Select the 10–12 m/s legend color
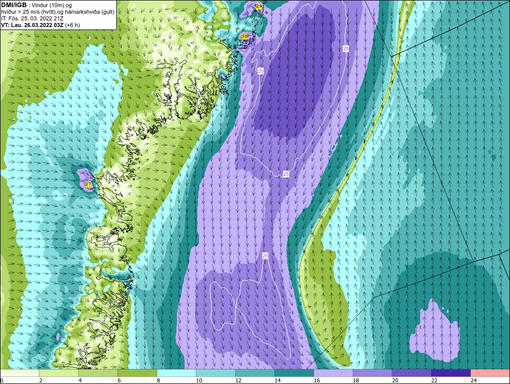The width and height of the screenshot is (510, 384). point(216,373)
